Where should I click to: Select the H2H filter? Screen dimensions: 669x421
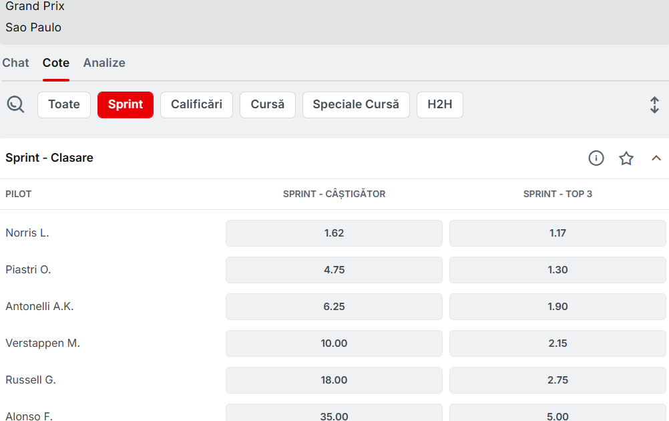(x=440, y=105)
